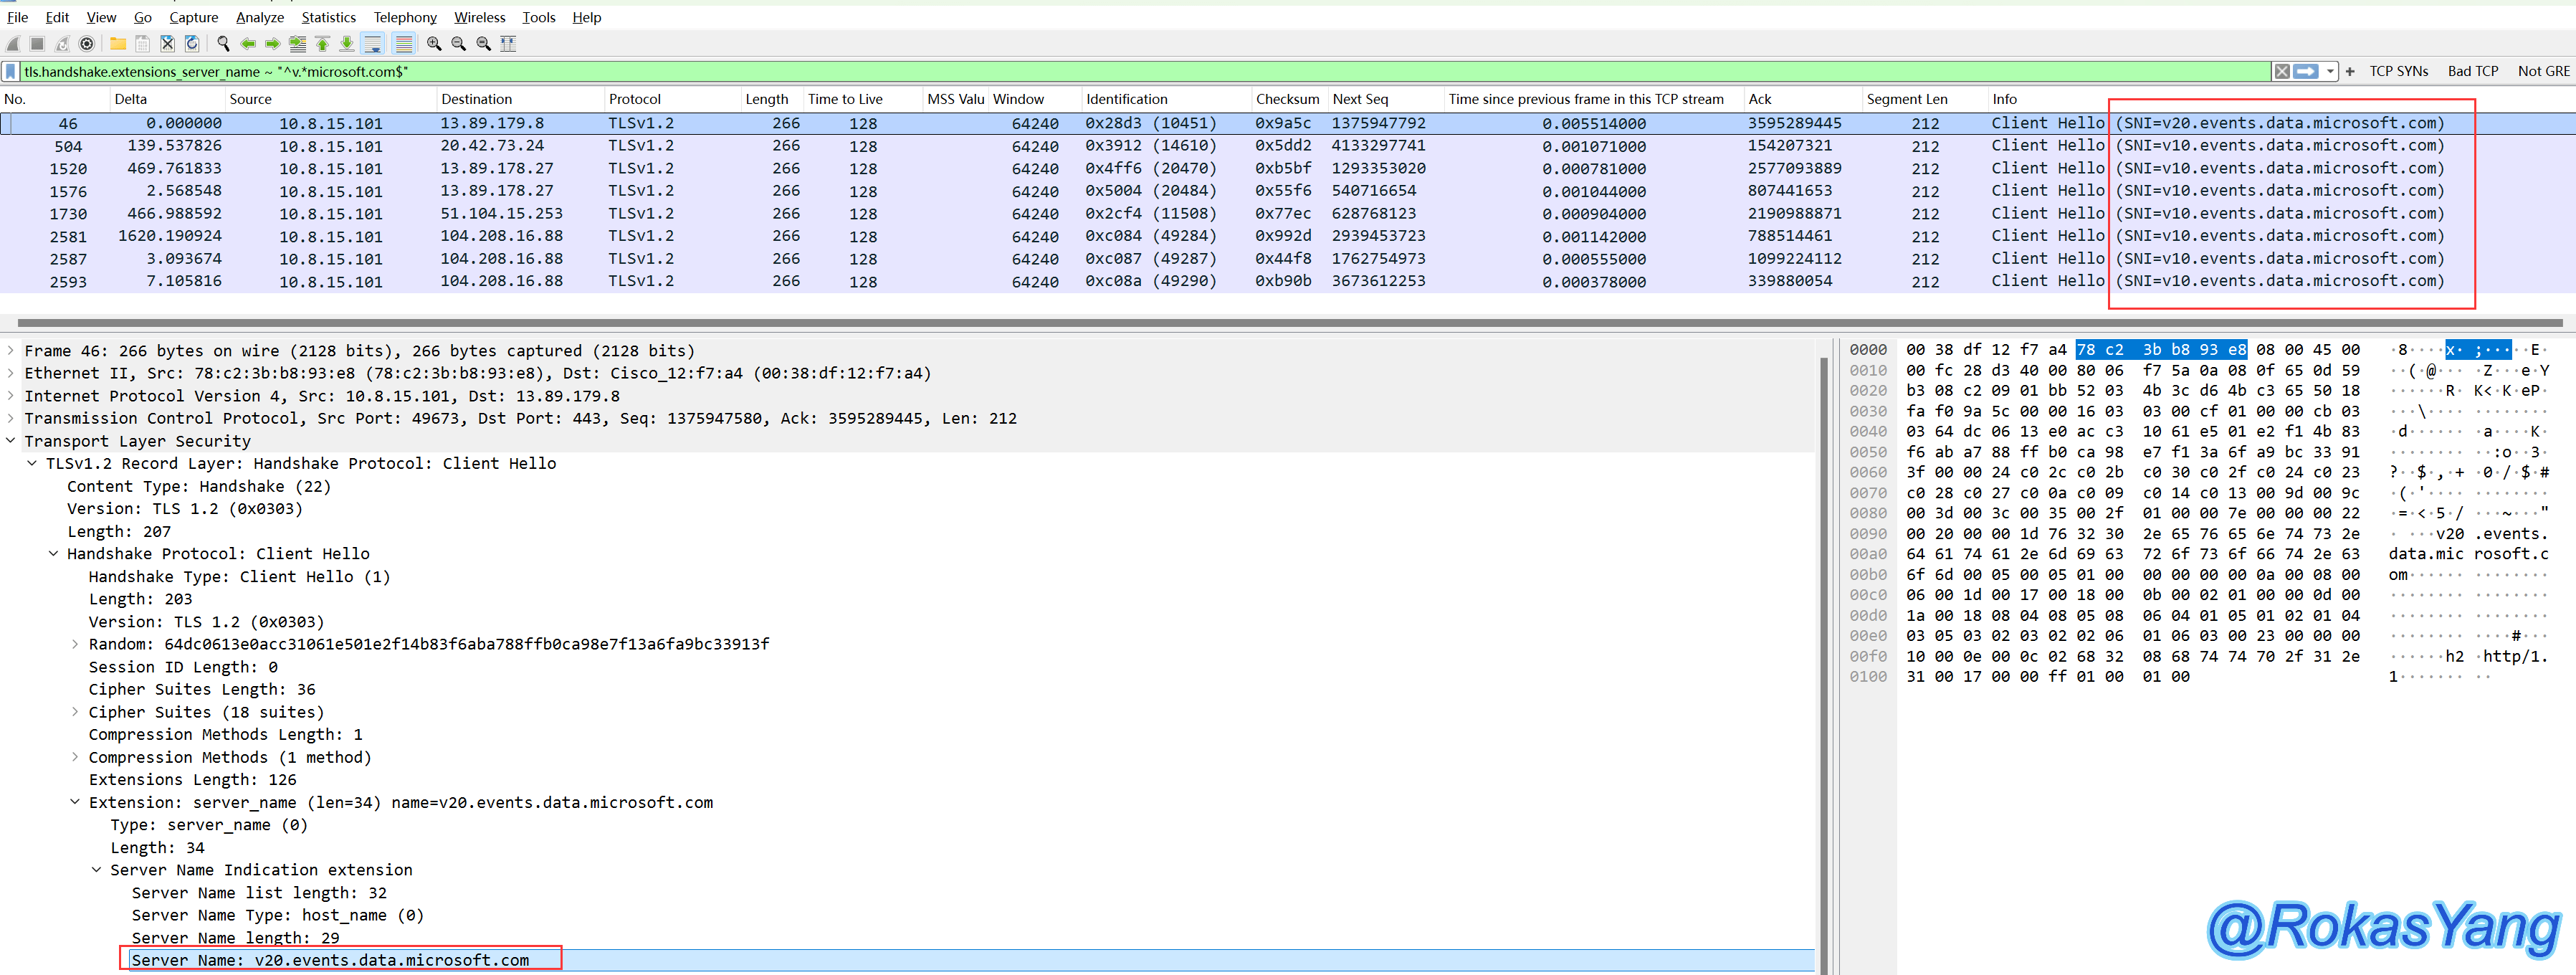Click the open capture file folder icon
This screenshot has height=975, width=2576.
pyautogui.click(x=117, y=43)
